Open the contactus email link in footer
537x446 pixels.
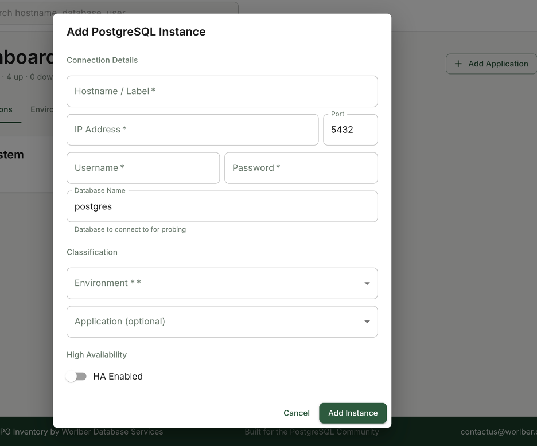coord(498,432)
